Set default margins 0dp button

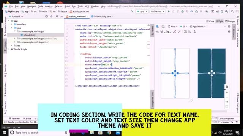click(x=167, y=32)
